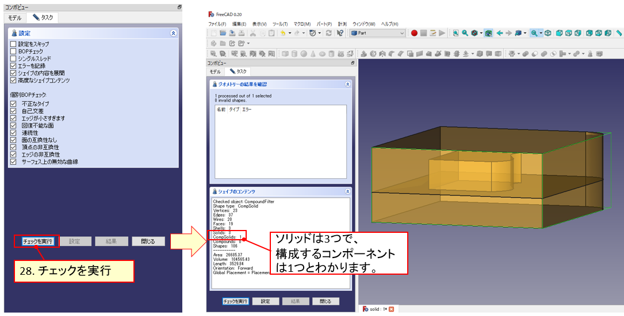Switch to モデル tab in FreeCAD window
Image resolution: width=624 pixels, height=316 pixels.
(215, 72)
